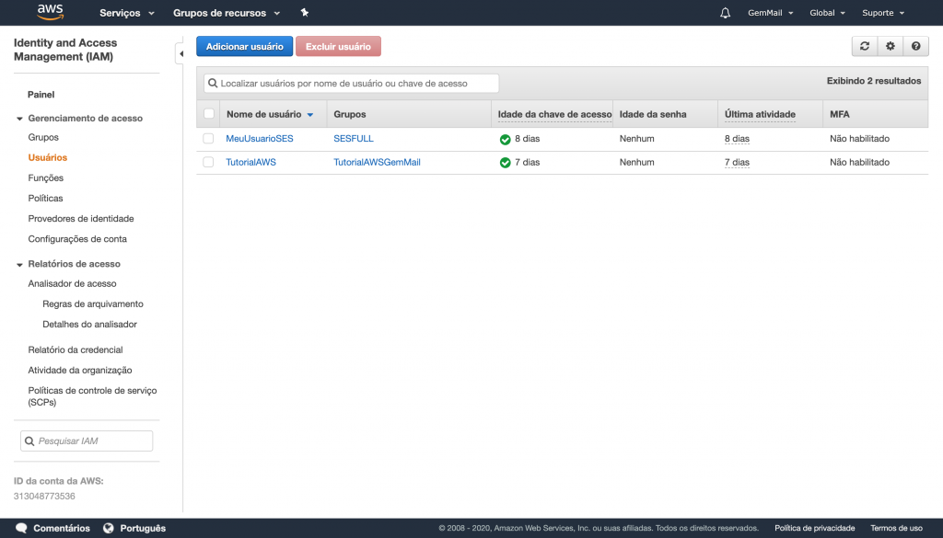Select the TutorialAWS row checkbox
This screenshot has width=943, height=538.
point(208,162)
